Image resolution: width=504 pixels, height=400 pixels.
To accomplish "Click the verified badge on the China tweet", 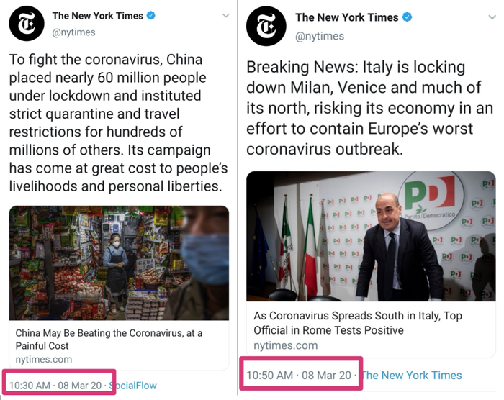I will click(151, 16).
